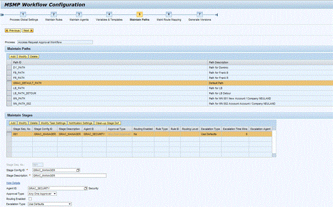The width and height of the screenshot is (333, 207).
Task: Click the GRAC_SECURITY agent cell in stage 001
Action: (x=94, y=134)
